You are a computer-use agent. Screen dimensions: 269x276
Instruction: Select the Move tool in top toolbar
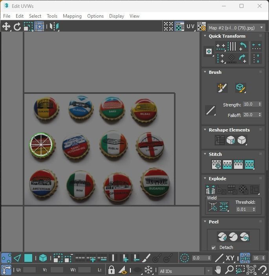click(6, 27)
